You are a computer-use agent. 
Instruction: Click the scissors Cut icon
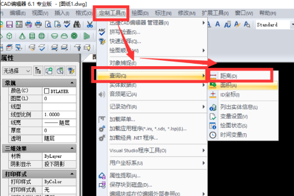(90, 24)
